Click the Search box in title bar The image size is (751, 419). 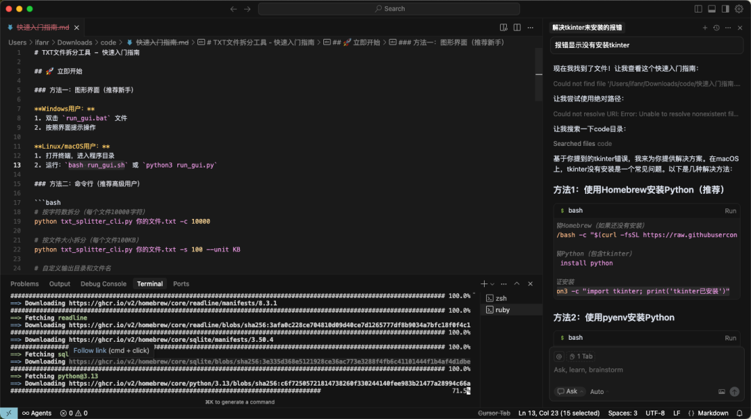click(389, 8)
